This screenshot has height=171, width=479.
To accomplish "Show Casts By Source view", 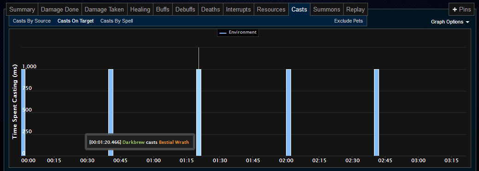I will click(x=32, y=21).
